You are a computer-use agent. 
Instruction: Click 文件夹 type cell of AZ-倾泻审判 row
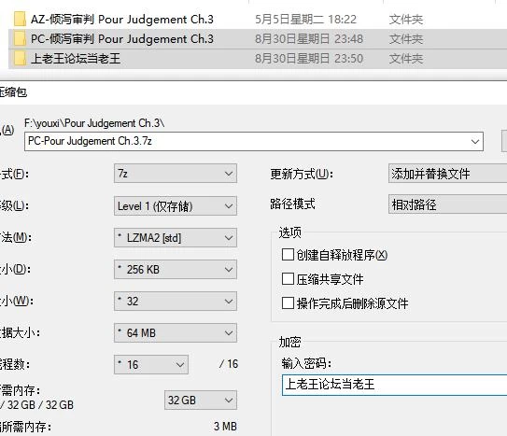pos(406,20)
